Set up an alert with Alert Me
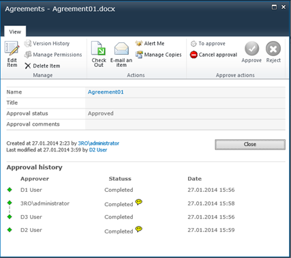 click(150, 44)
